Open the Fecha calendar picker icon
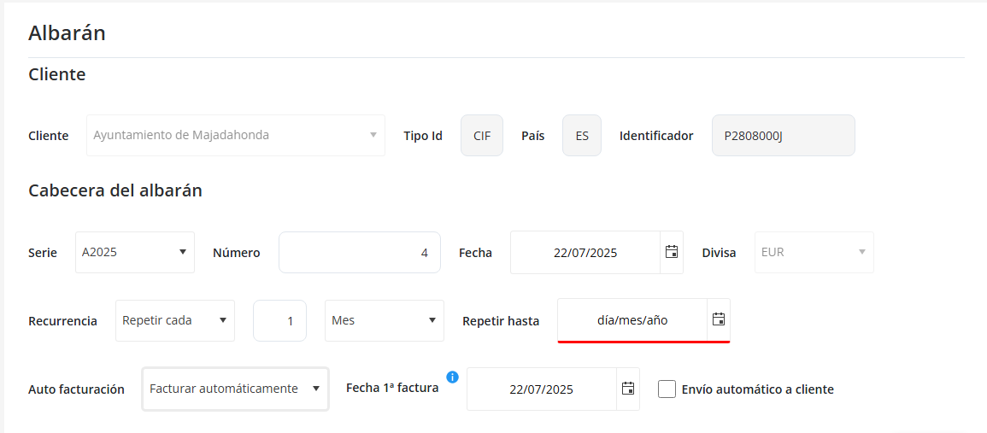The height and width of the screenshot is (433, 987). (672, 252)
